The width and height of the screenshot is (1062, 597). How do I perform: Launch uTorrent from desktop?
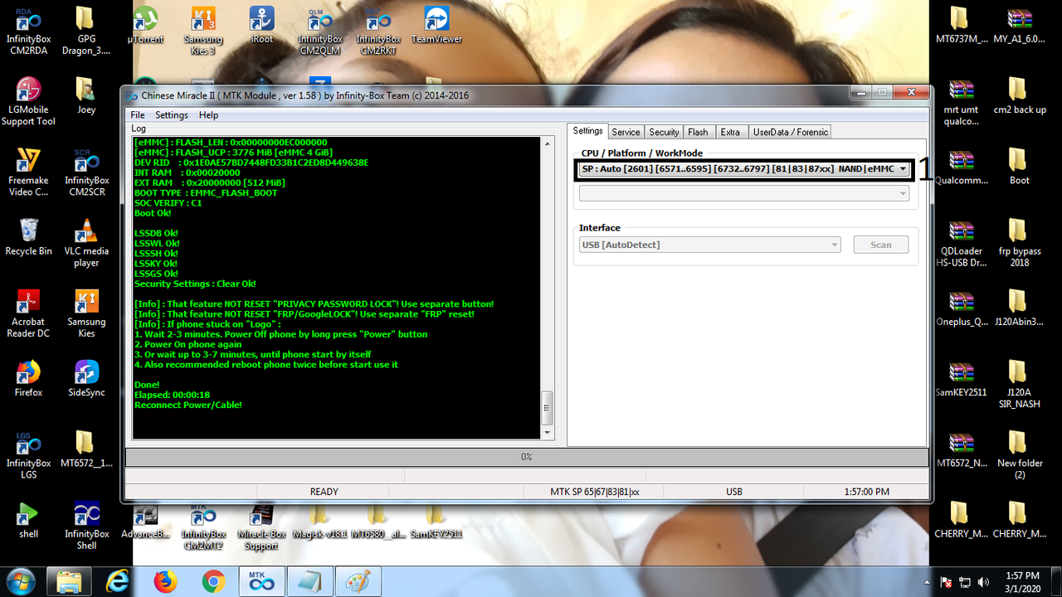(x=145, y=25)
